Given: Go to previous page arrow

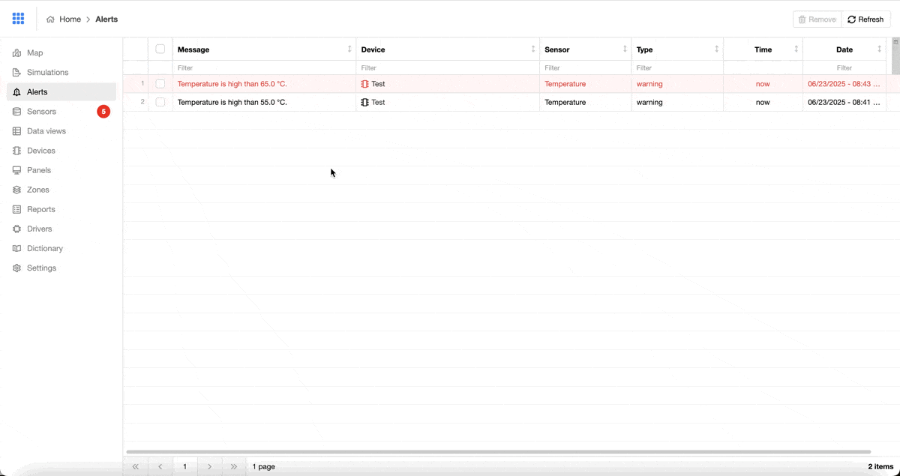Looking at the screenshot, I should [x=160, y=466].
